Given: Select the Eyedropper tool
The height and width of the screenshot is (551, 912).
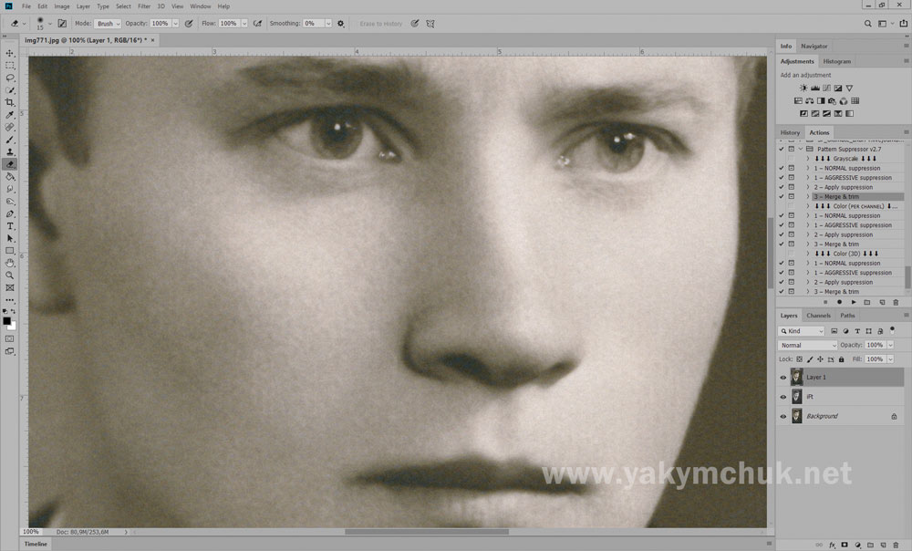Looking at the screenshot, I should click(x=10, y=115).
